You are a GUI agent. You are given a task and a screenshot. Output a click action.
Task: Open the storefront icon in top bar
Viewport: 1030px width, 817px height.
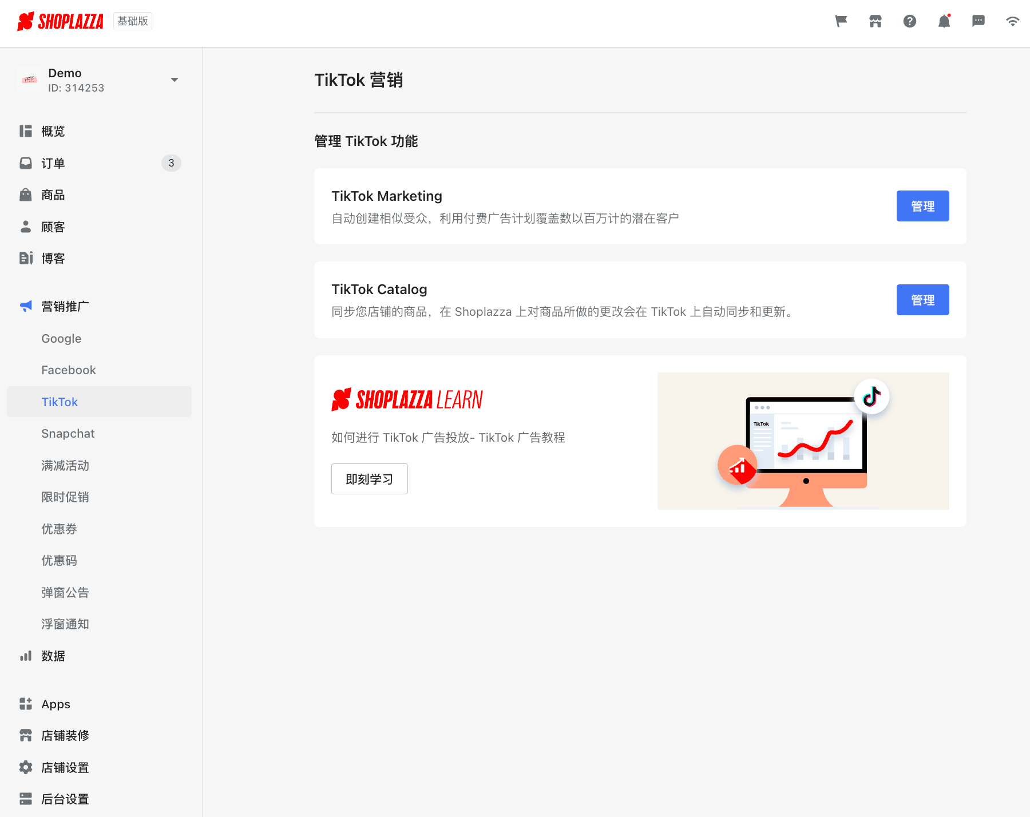(875, 21)
